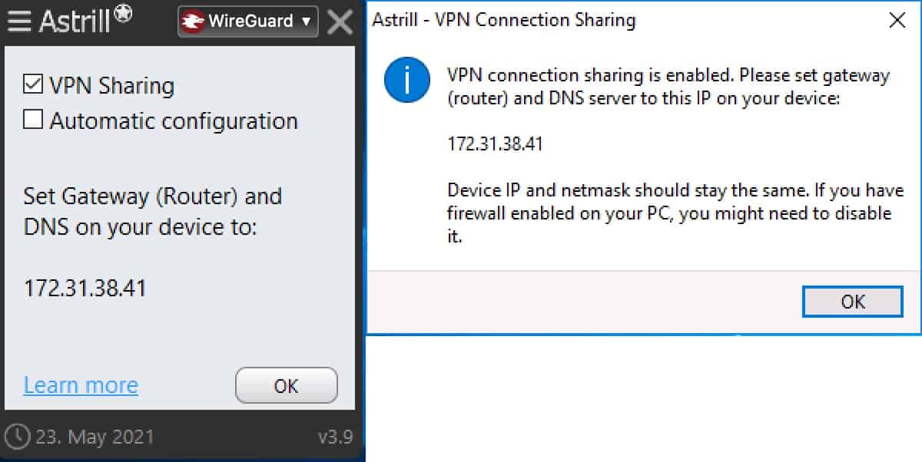Click the WireGuard dropdown arrow
This screenshot has height=462, width=922.
306,21
